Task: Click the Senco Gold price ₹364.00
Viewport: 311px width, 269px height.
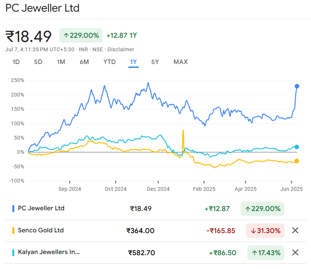Action: [140, 230]
